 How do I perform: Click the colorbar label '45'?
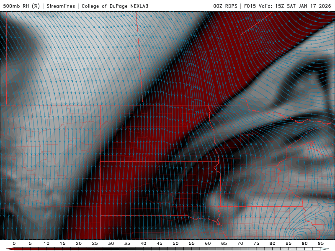point(160,243)
